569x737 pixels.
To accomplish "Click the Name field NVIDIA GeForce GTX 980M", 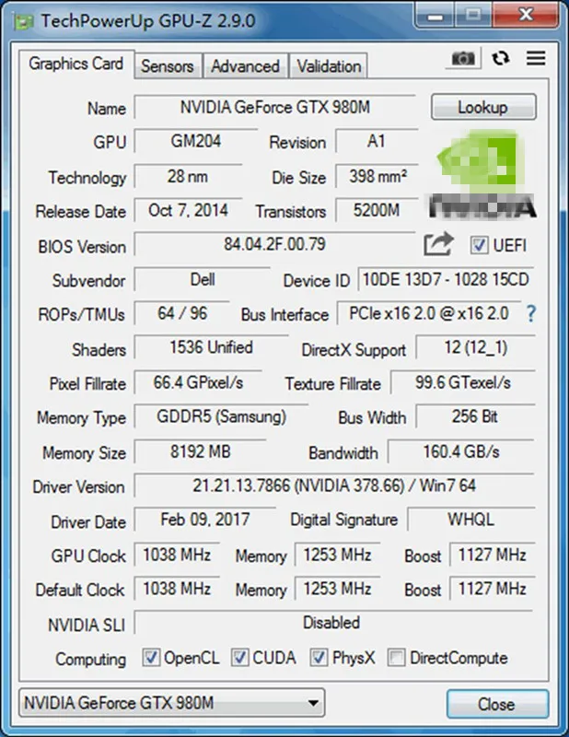I will coord(275,107).
